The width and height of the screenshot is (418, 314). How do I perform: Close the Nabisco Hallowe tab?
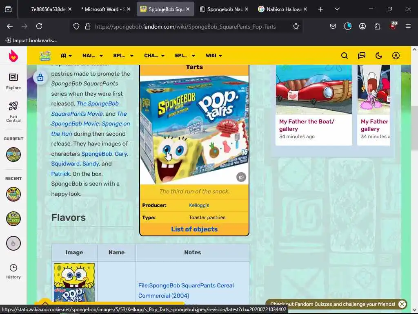click(305, 9)
